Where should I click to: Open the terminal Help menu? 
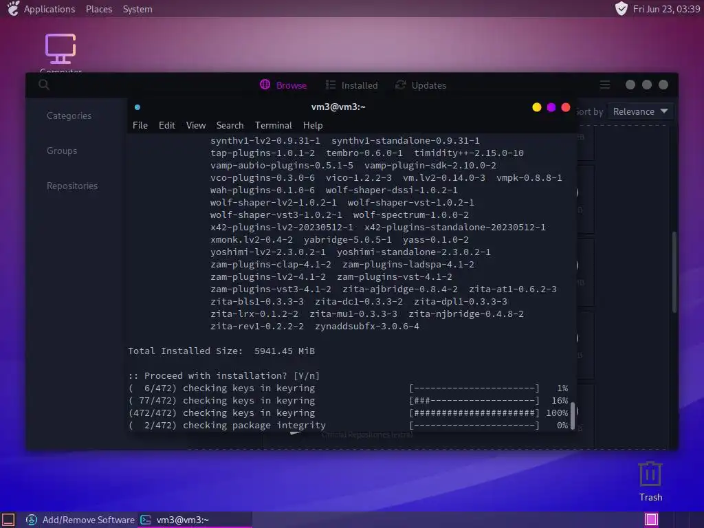[313, 125]
